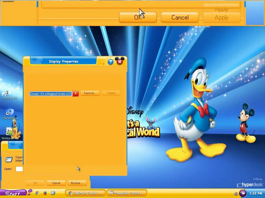Screen dimensions: 265x198
Task: Click the third quick launch icon
Action: click(x=53, y=193)
